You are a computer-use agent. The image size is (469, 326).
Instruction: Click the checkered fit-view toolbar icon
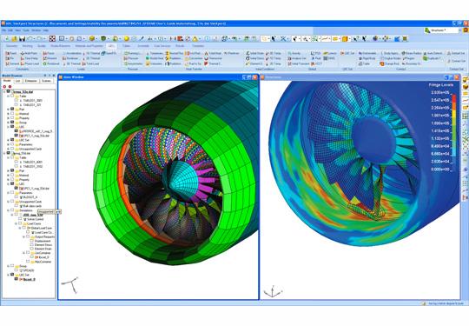click(52, 38)
